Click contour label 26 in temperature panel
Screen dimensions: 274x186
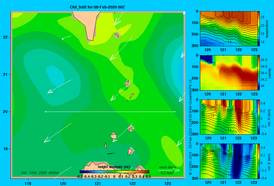click(220, 17)
